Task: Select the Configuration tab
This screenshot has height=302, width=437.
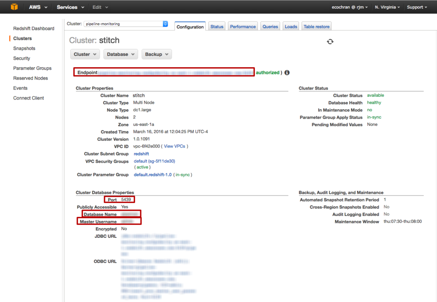Action: (x=190, y=27)
